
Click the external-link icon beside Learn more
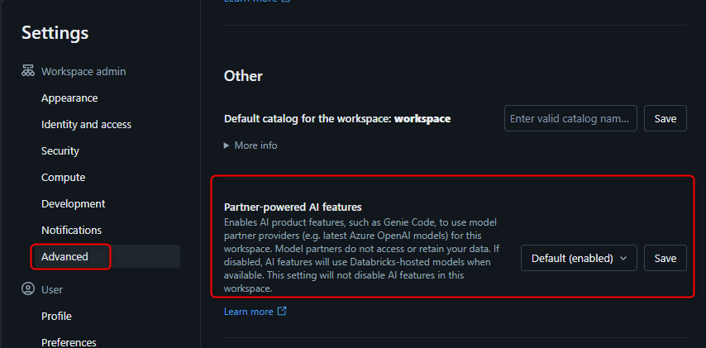282,311
